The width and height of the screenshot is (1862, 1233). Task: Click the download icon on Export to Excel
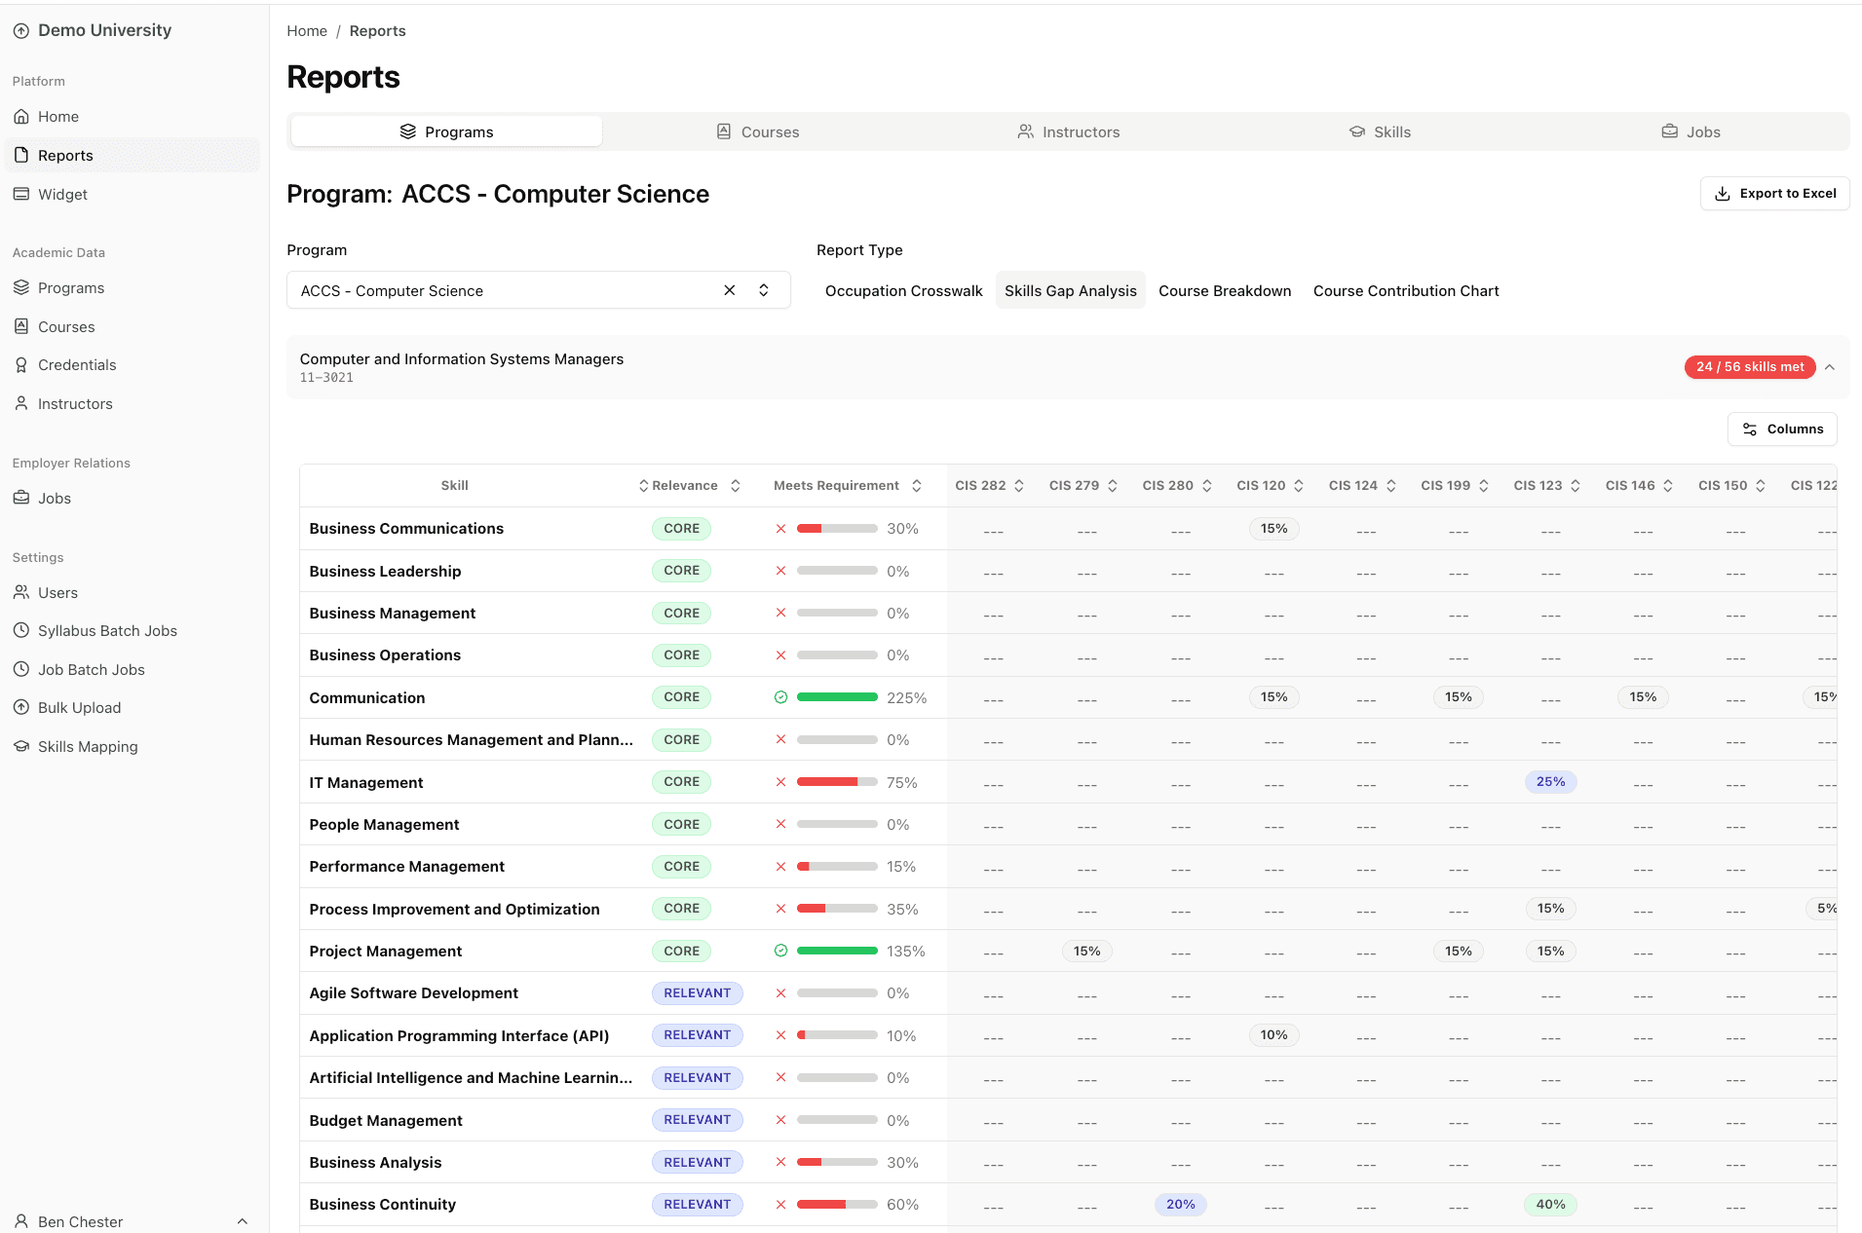1723,194
